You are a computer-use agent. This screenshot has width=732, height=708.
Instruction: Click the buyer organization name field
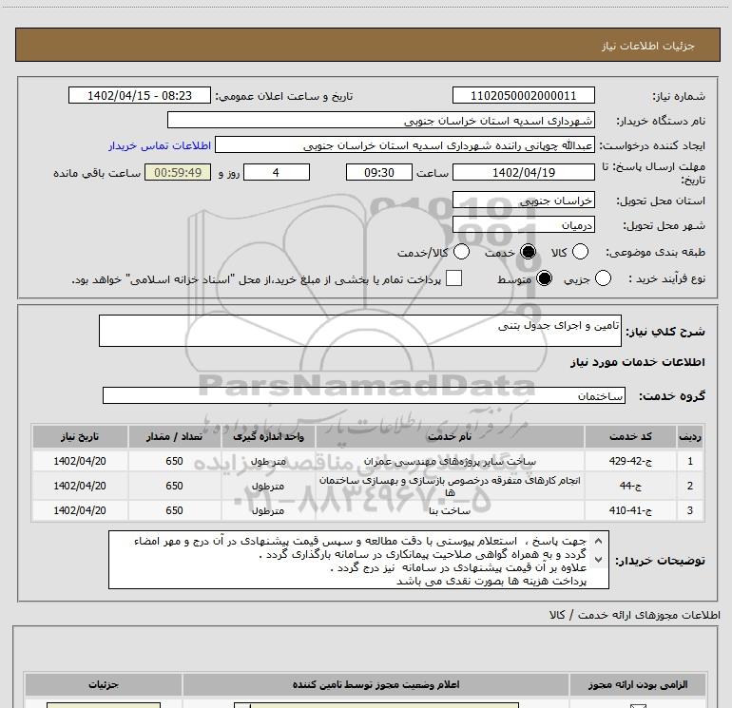[x=381, y=120]
